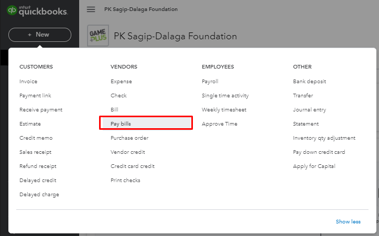The width and height of the screenshot is (379, 236).
Task: Click the QuickBooks logo icon
Action: [x=12, y=11]
